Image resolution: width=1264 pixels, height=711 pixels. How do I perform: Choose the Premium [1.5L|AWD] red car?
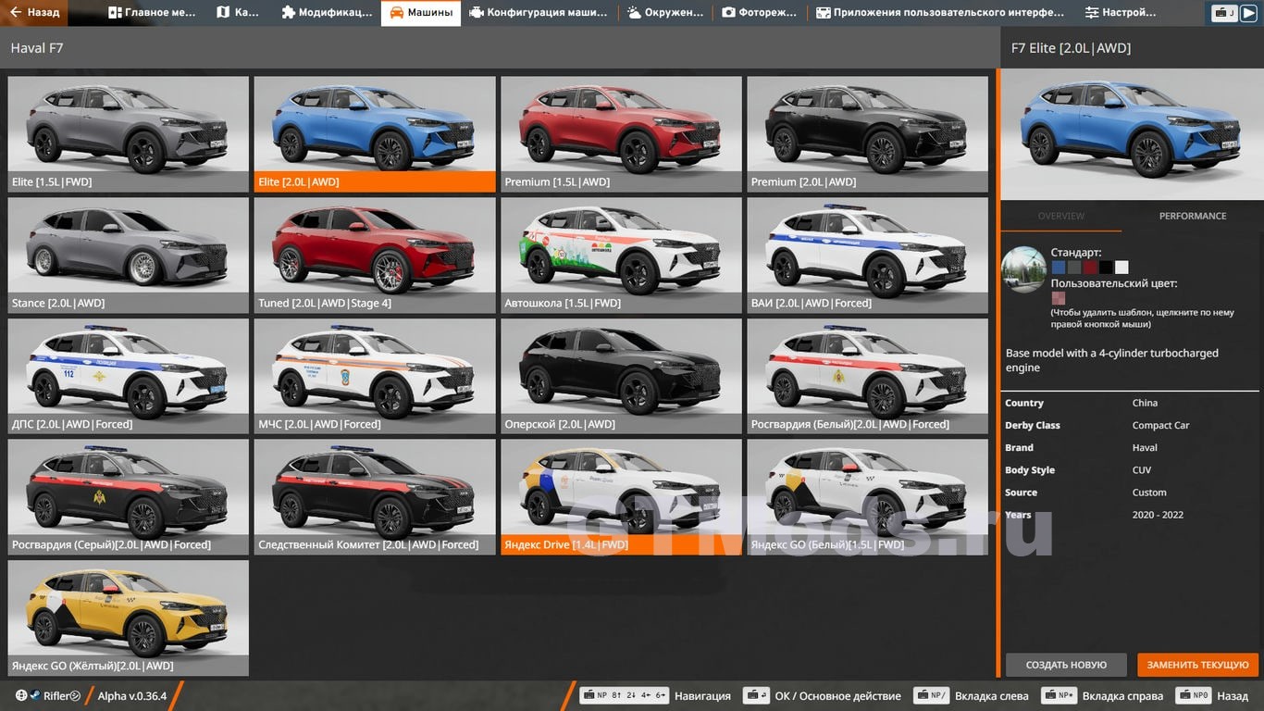tap(621, 134)
